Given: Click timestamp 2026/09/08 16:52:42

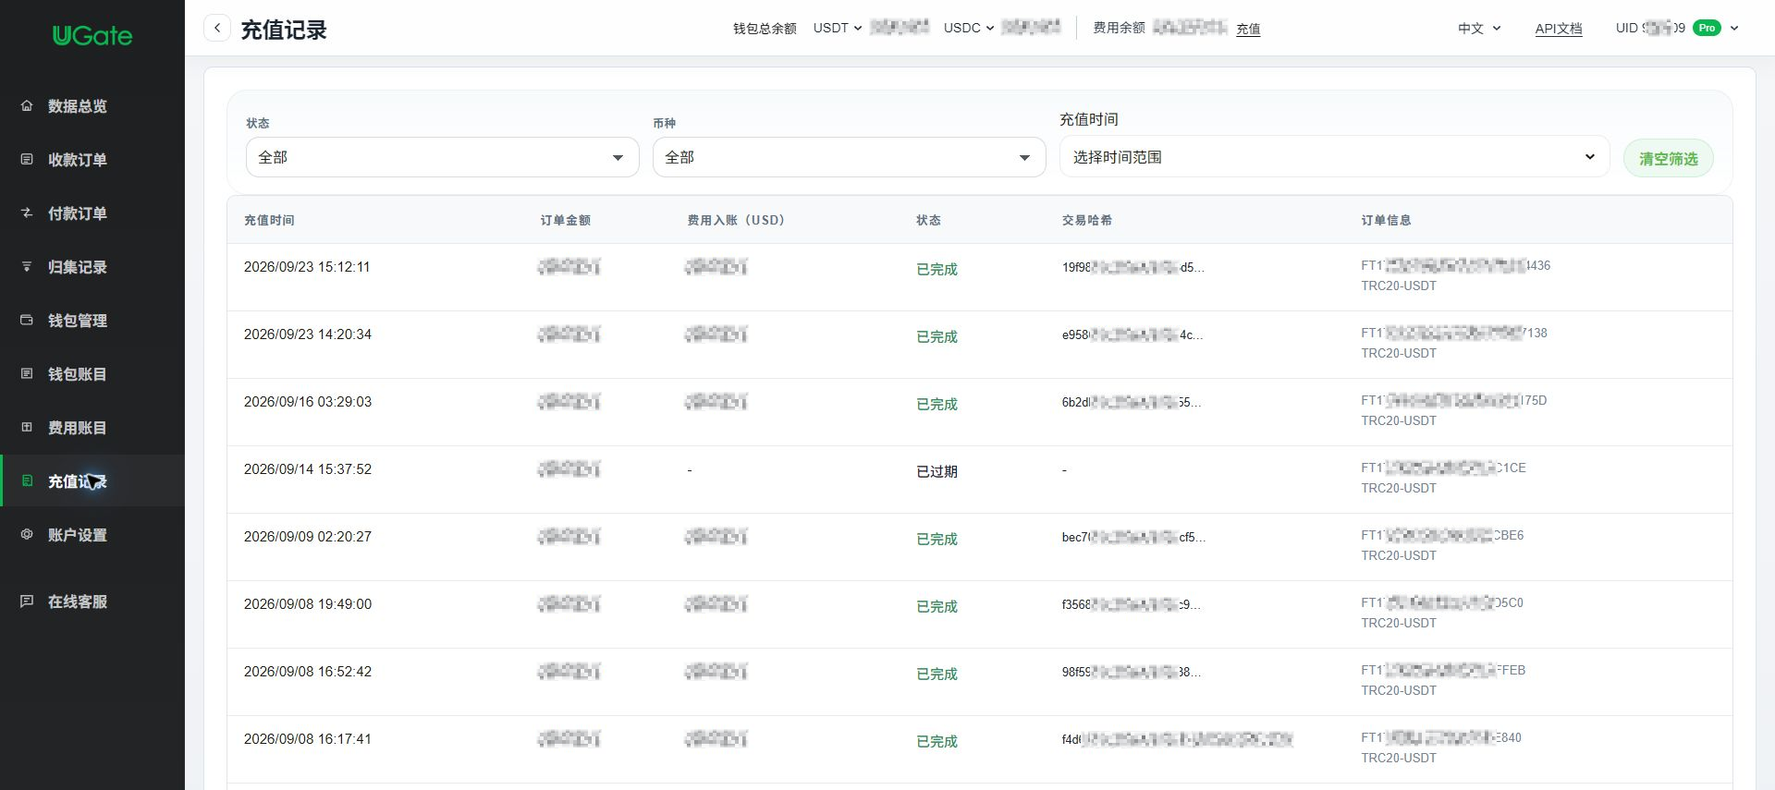Looking at the screenshot, I should click(x=308, y=672).
